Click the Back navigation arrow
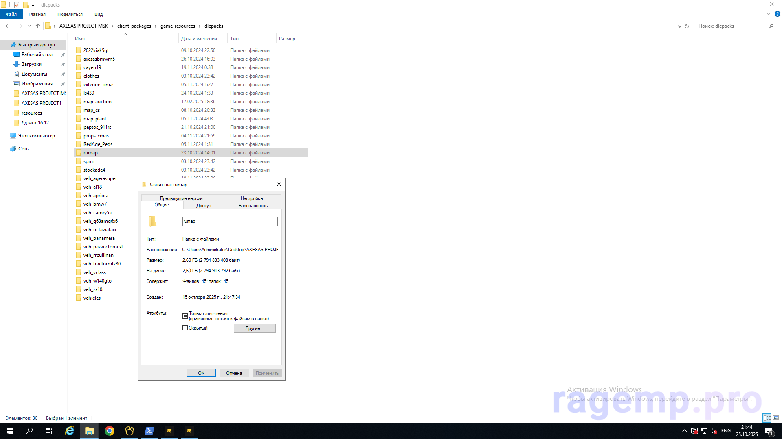Viewport: 782px width, 439px height. 8,26
